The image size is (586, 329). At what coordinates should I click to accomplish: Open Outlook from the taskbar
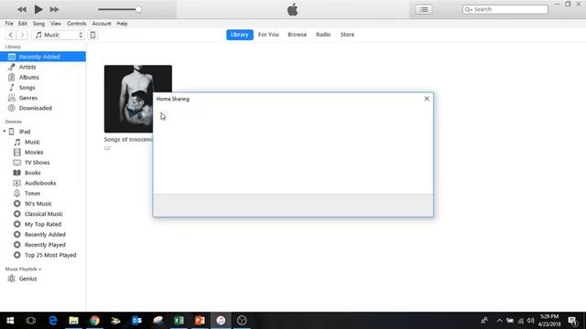[x=136, y=321]
